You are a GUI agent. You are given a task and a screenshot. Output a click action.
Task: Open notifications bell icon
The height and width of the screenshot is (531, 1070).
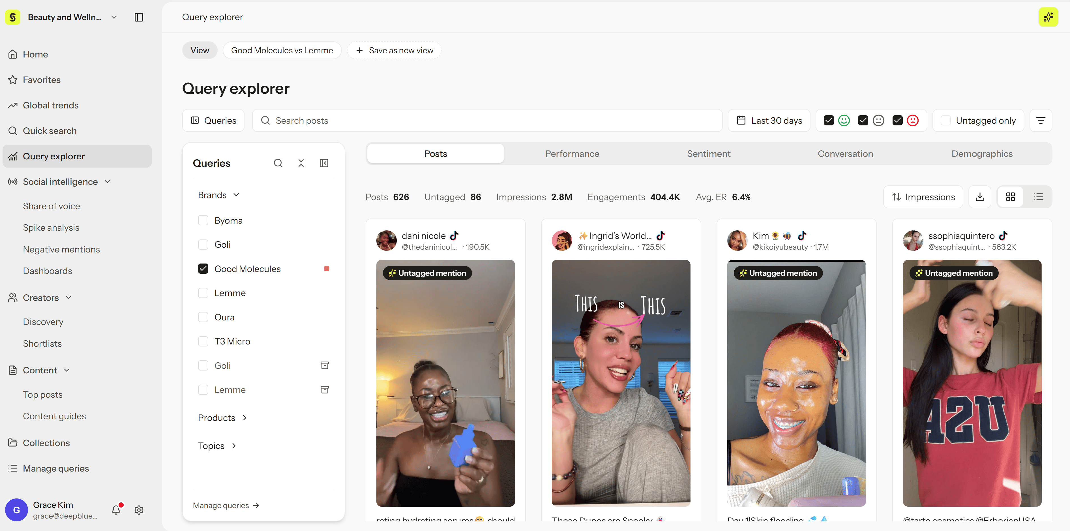coord(116,510)
